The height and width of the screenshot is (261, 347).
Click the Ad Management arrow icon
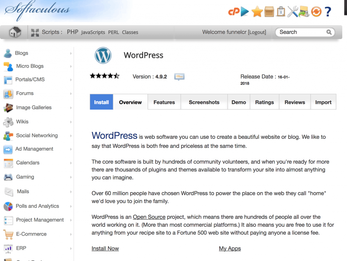coord(8,149)
